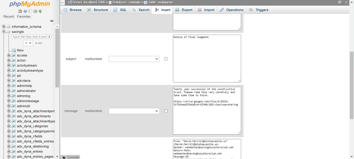Open the adminlog table link
Viewport: 354px width, 159px height.
[x=23, y=96]
